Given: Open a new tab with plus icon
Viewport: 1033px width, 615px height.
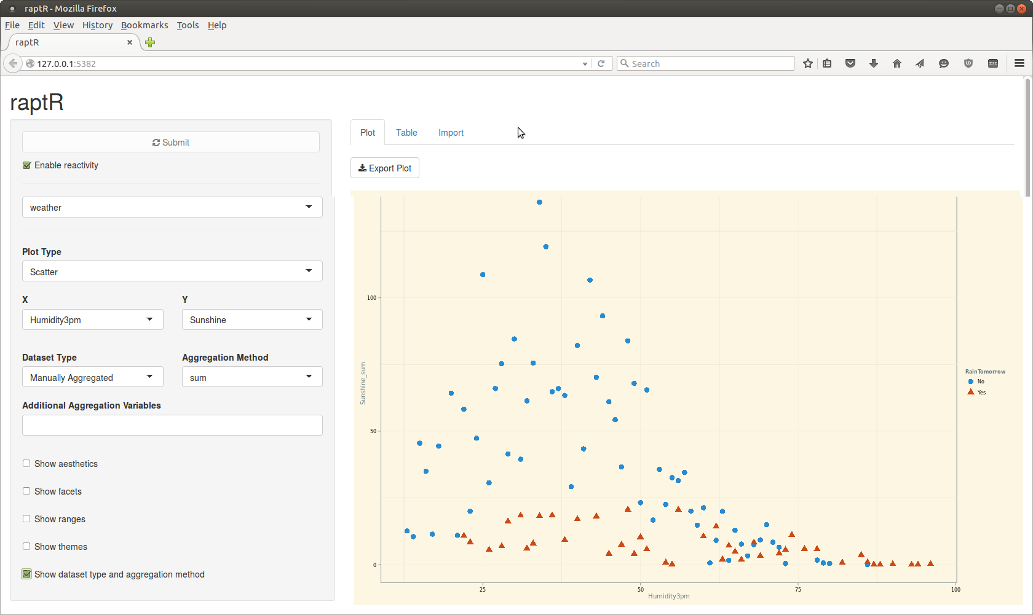Looking at the screenshot, I should coord(150,42).
